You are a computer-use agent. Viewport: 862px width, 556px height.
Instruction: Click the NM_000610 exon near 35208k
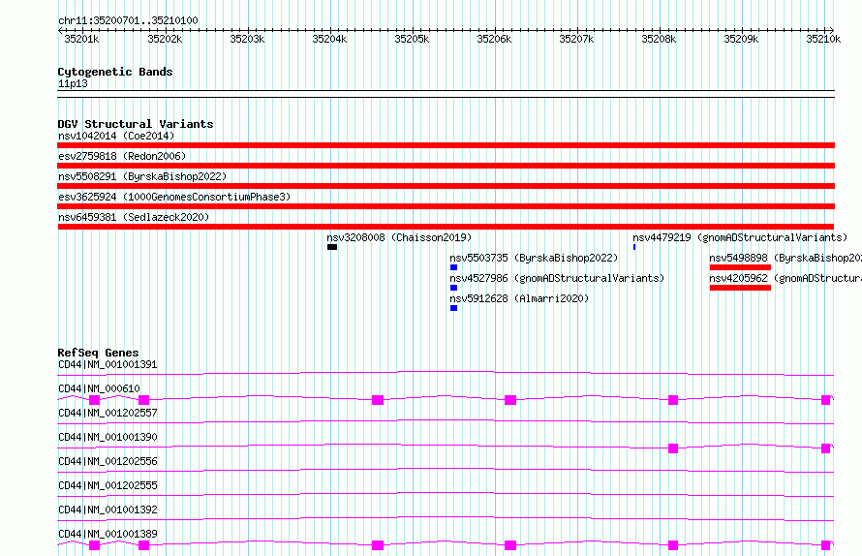tap(673, 400)
